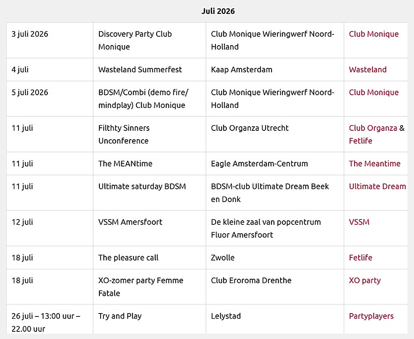Click the Kaap Amsterdam location cell
The image size is (414, 339).
point(275,69)
